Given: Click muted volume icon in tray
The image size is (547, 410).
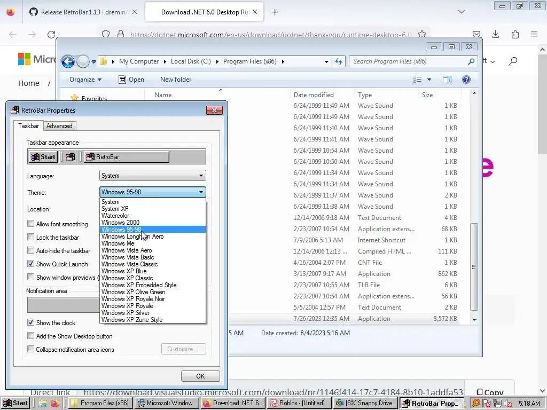Looking at the screenshot, I should click(508, 404).
